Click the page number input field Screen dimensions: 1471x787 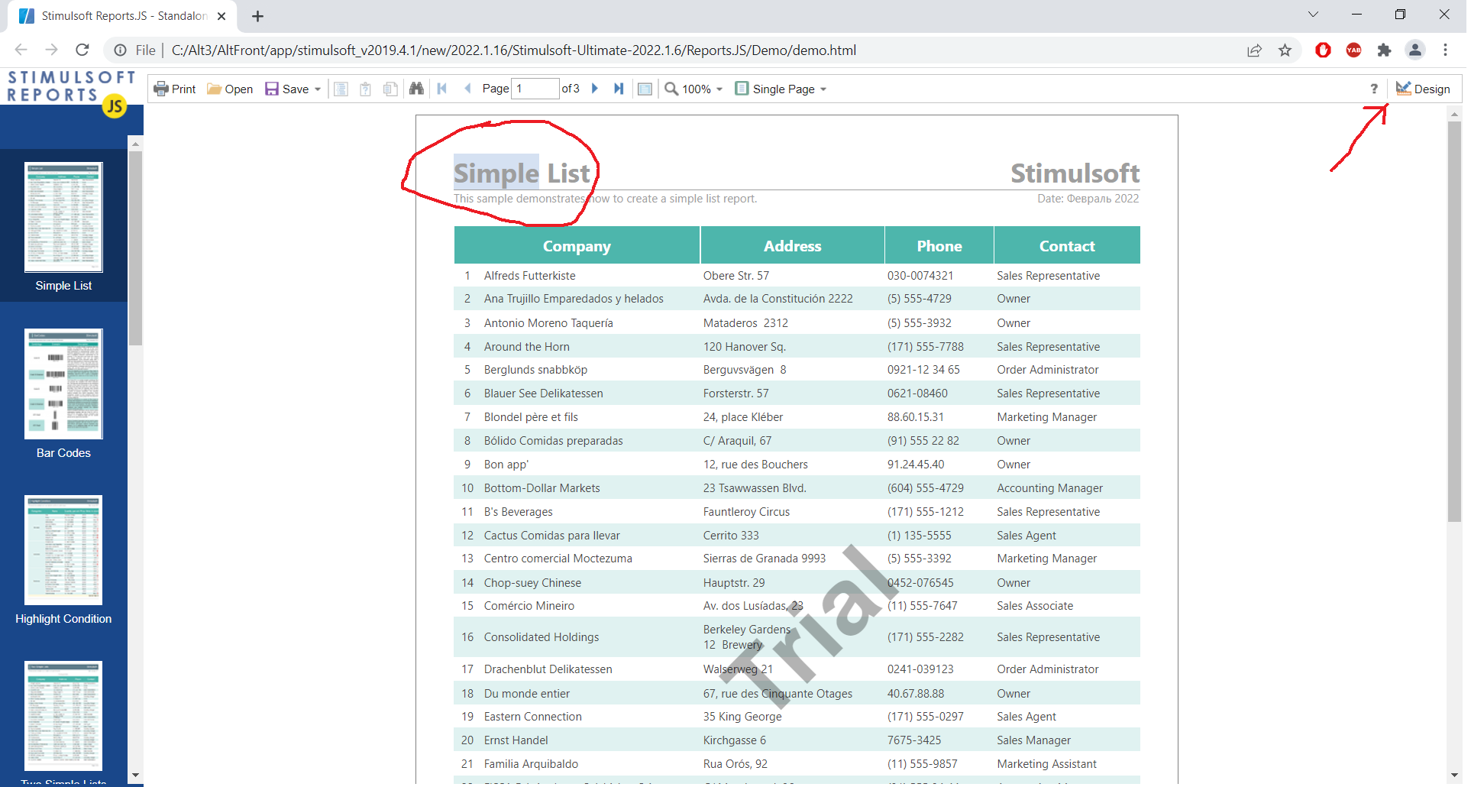click(x=535, y=89)
